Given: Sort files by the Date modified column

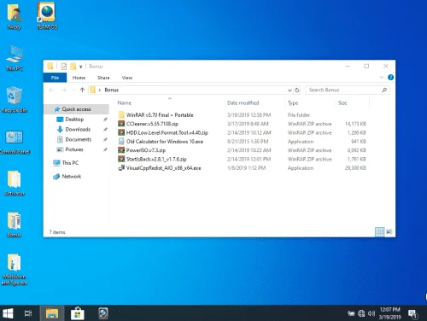Looking at the screenshot, I should (x=243, y=103).
